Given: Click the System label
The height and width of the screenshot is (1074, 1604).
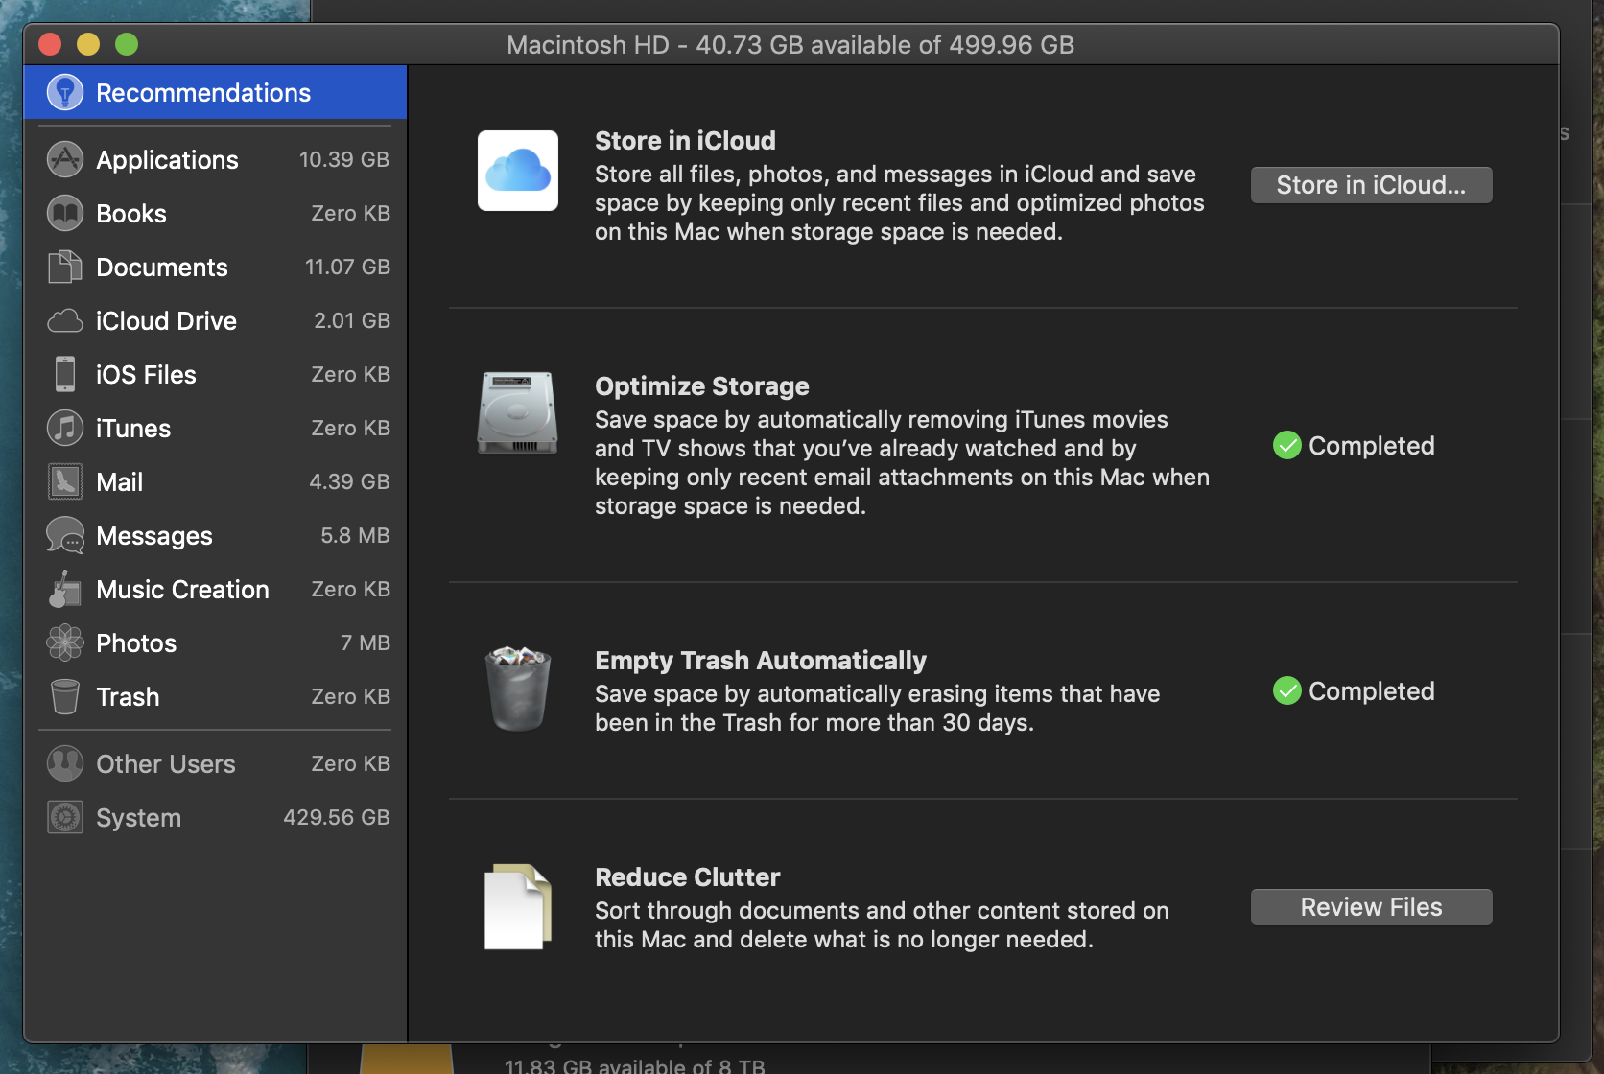Looking at the screenshot, I should point(138,818).
